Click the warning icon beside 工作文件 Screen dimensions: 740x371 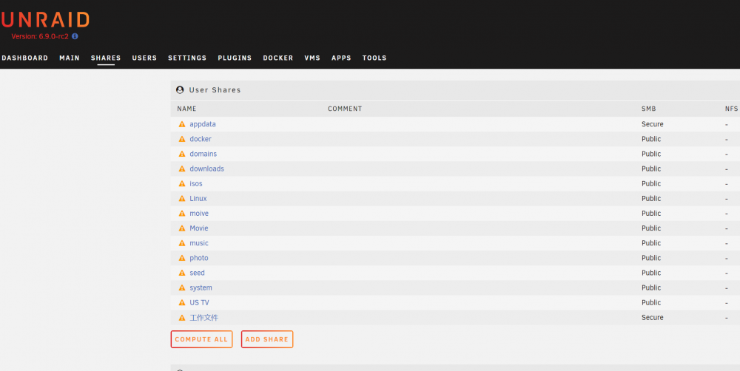coord(182,318)
